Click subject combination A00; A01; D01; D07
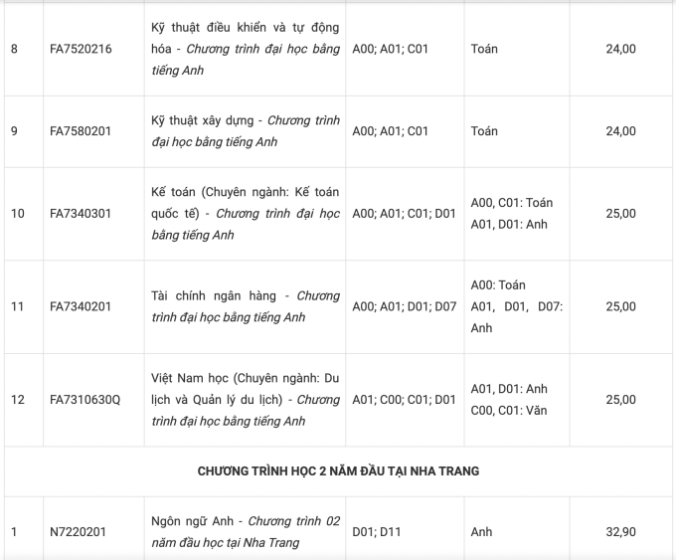 point(404,306)
